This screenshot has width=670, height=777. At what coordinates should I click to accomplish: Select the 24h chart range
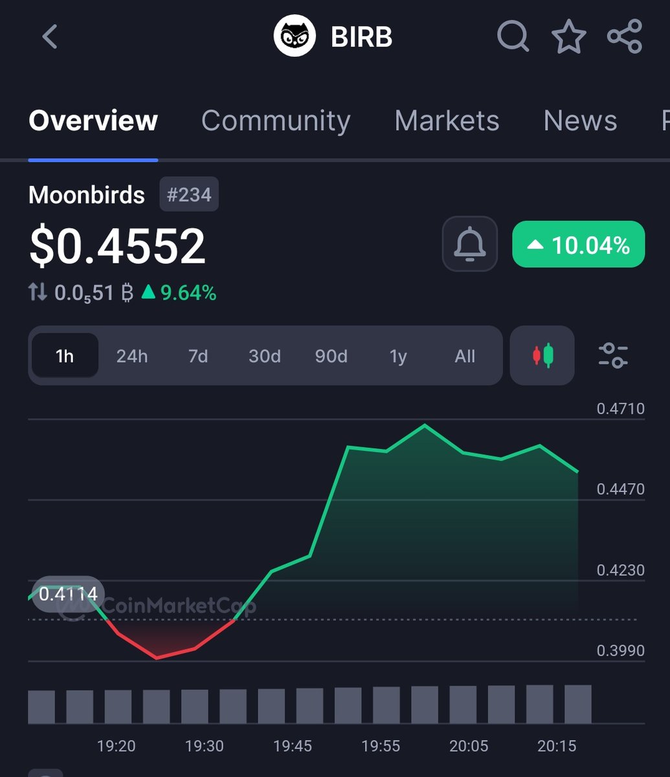coord(132,356)
